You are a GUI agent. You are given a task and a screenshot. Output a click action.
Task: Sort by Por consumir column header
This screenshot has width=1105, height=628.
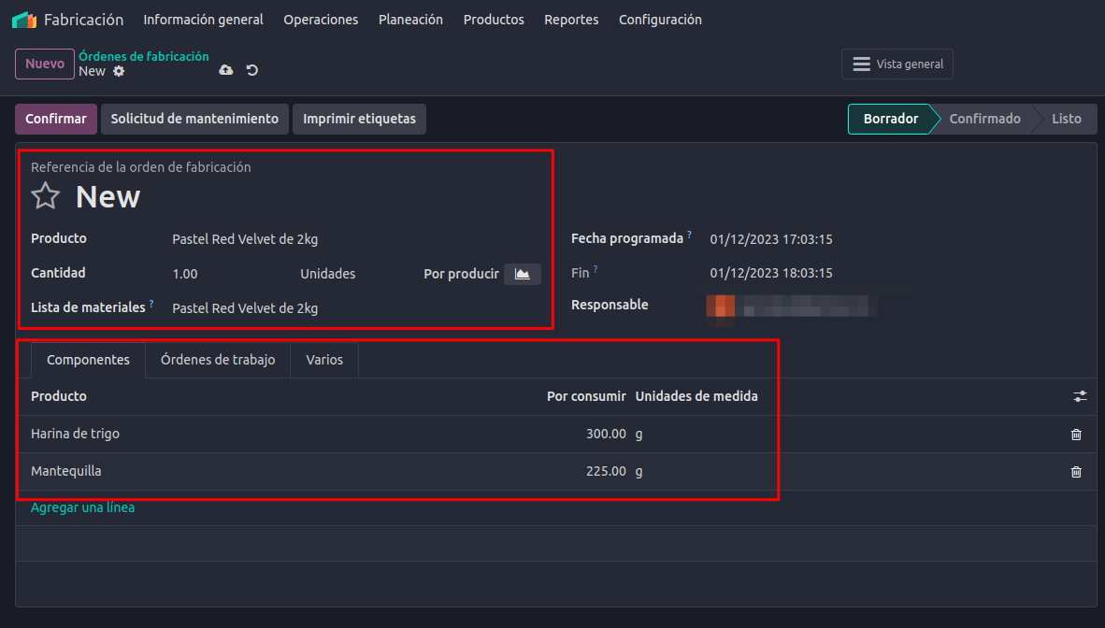[586, 396]
